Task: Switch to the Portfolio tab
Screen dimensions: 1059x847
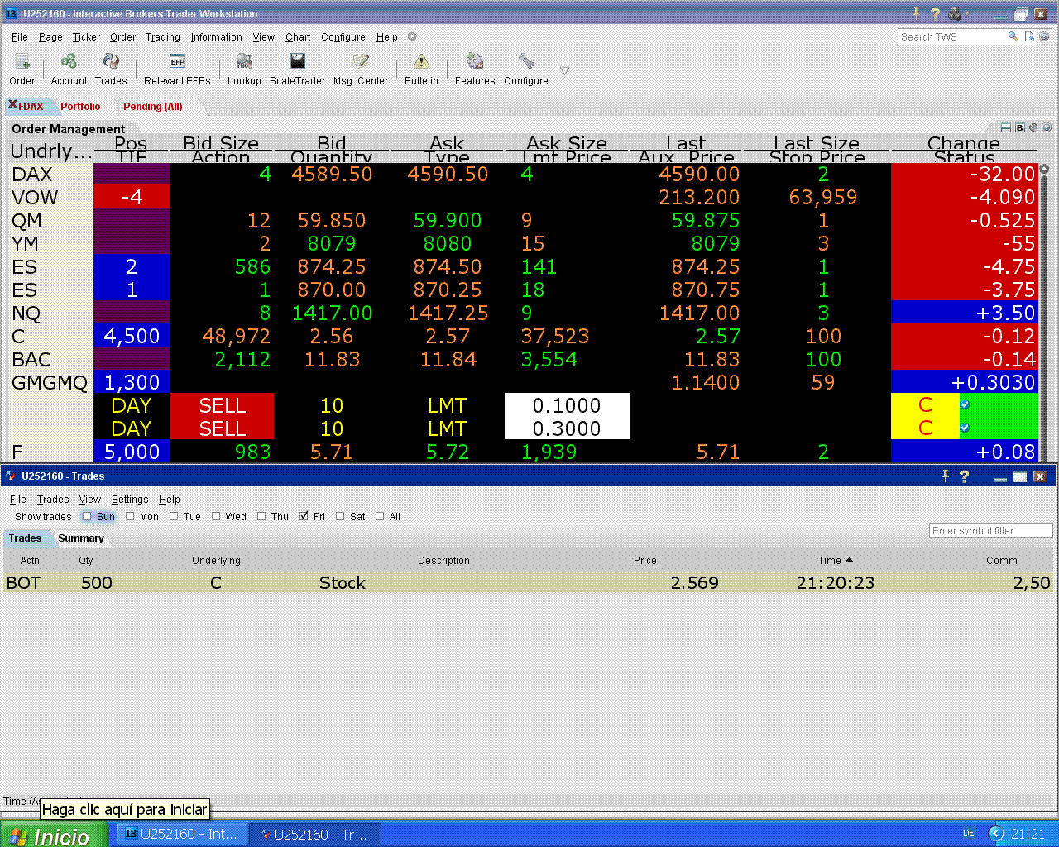Action: point(80,107)
